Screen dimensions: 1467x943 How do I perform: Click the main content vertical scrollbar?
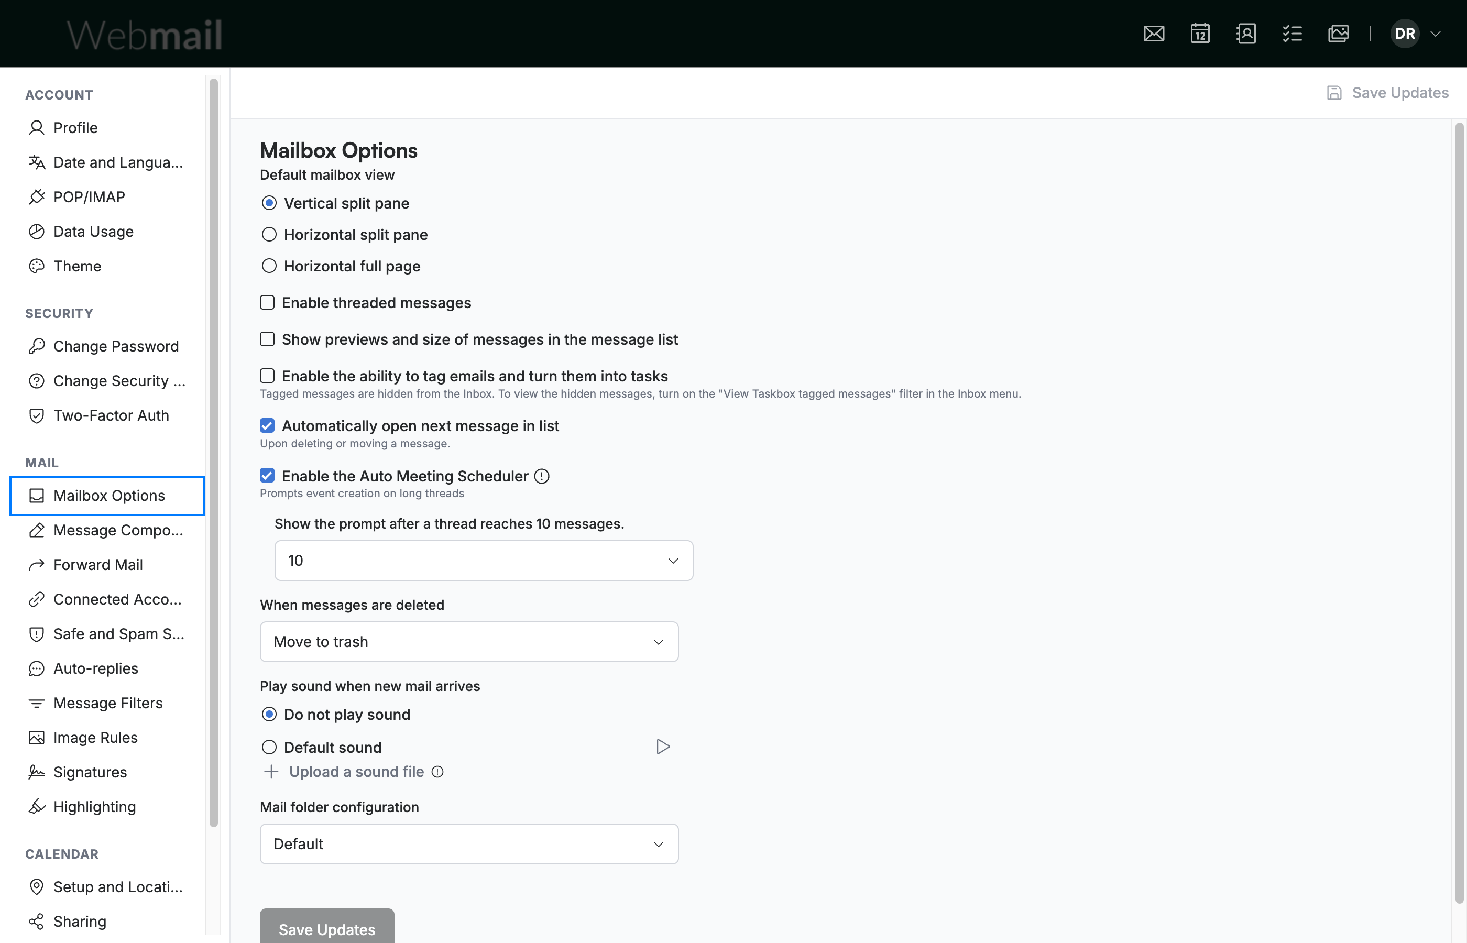click(1459, 513)
